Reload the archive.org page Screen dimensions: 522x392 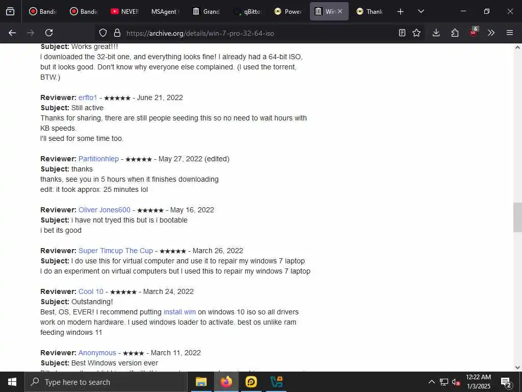(49, 33)
